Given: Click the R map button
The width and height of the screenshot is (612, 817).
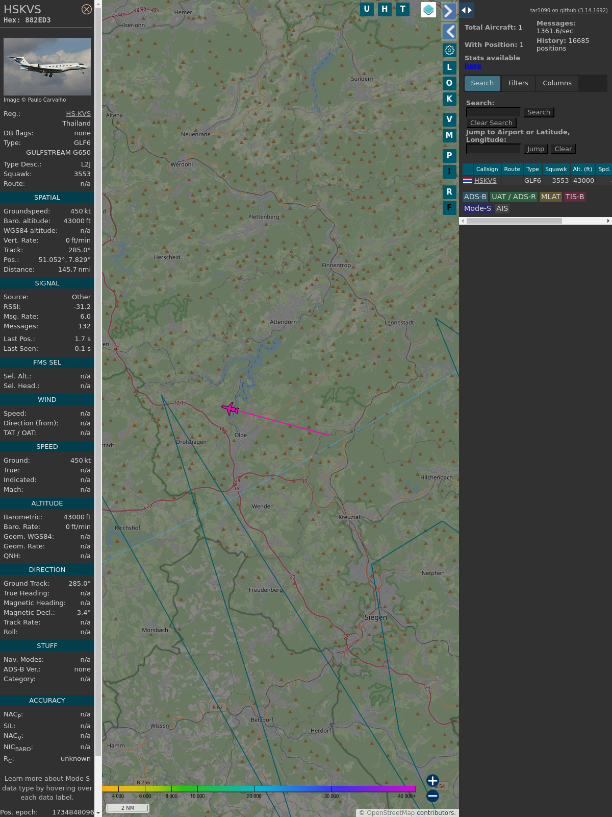Looking at the screenshot, I should pyautogui.click(x=449, y=191).
